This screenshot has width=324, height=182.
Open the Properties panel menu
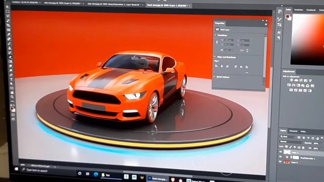[266, 24]
